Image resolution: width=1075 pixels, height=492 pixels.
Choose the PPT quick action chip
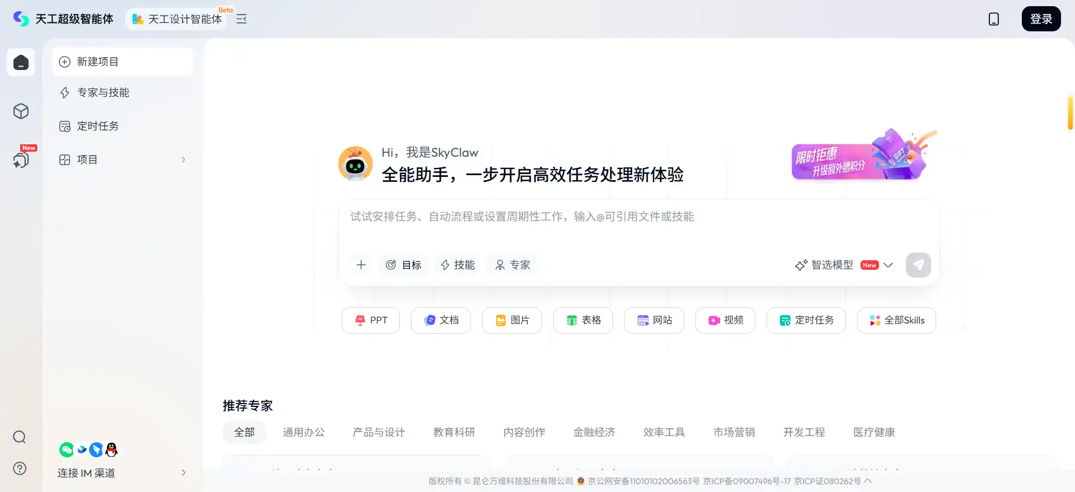371,320
